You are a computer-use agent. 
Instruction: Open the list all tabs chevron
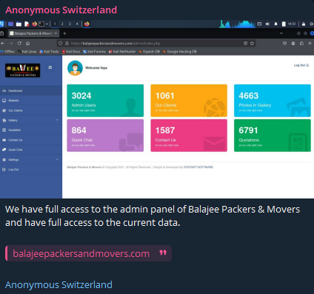point(281,33)
